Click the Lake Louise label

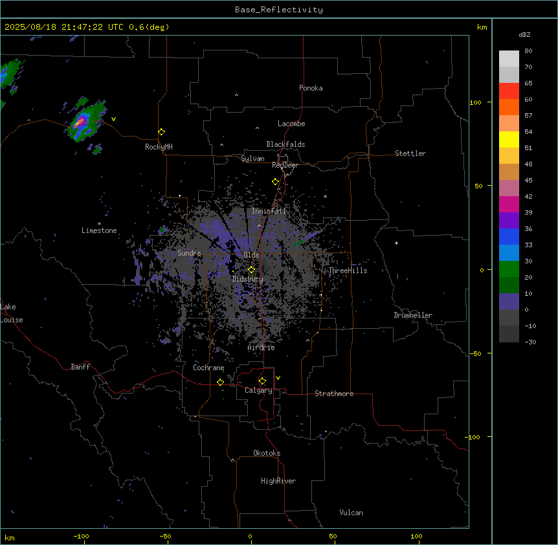click(12, 313)
